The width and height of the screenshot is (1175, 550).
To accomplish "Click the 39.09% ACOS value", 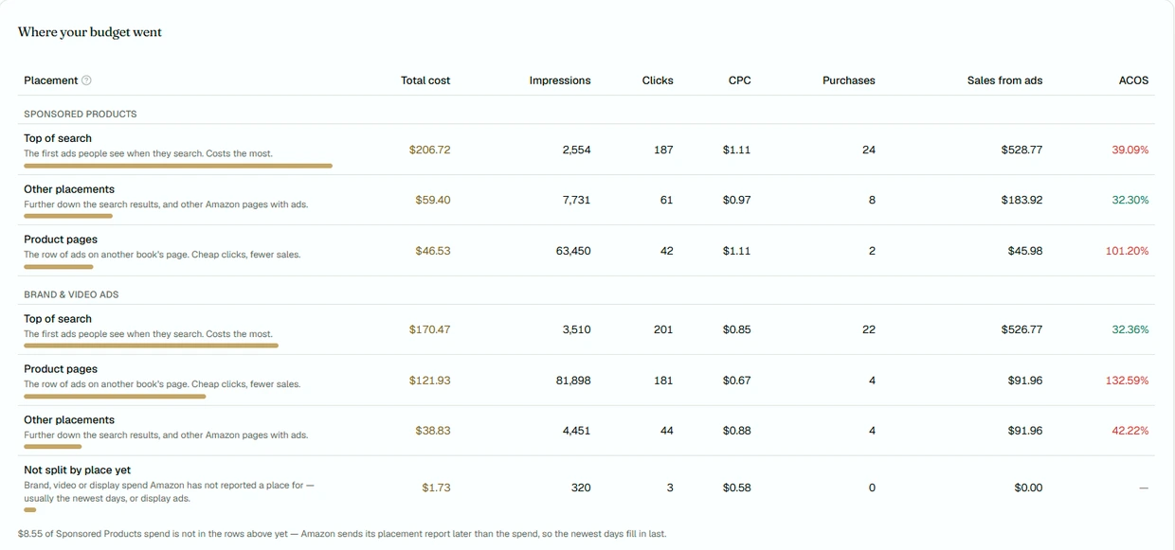I will 1130,150.
